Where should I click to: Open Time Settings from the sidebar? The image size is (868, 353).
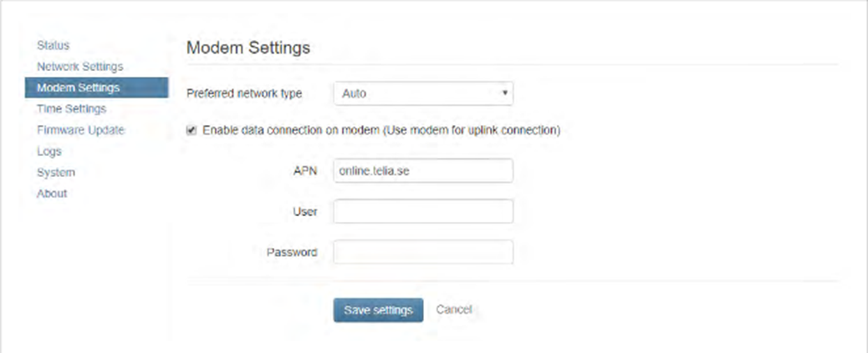pyautogui.click(x=71, y=108)
